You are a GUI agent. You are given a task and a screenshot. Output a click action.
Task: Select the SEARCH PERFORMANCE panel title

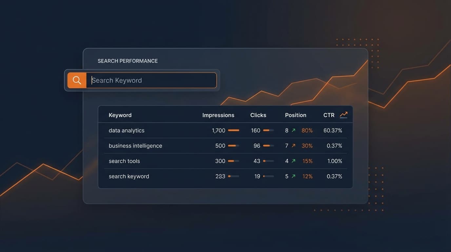click(127, 61)
